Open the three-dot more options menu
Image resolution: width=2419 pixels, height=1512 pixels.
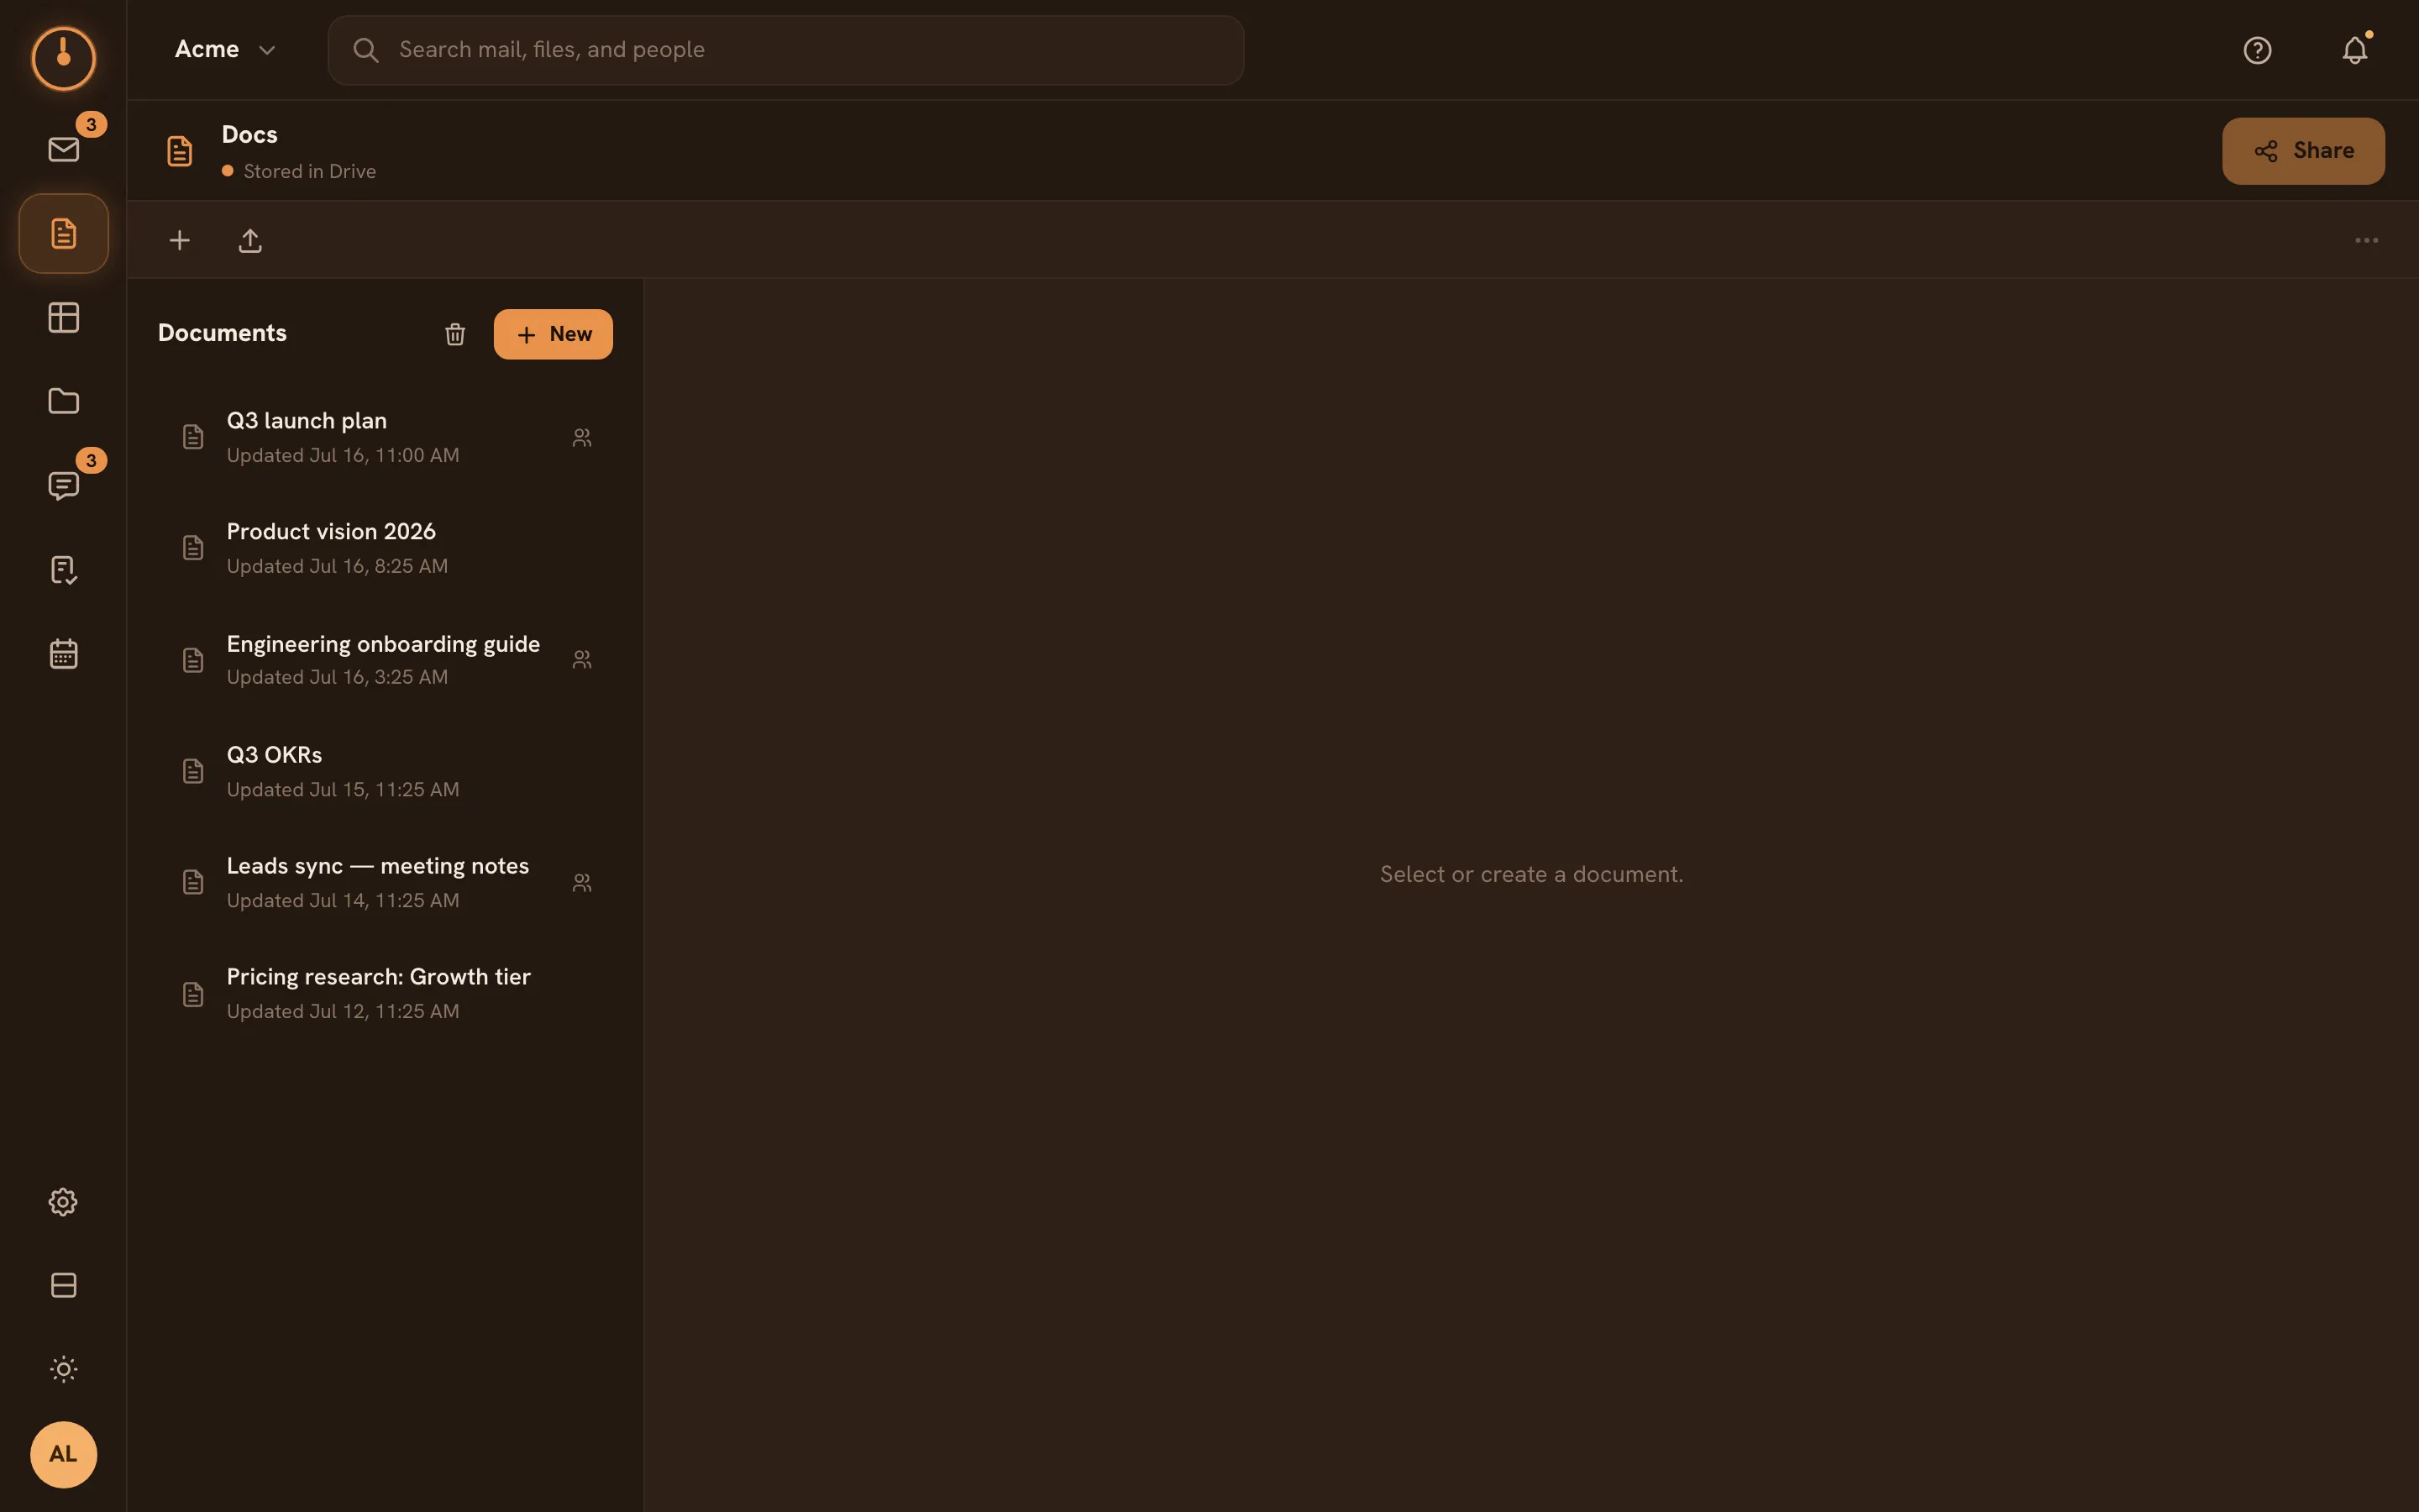click(2366, 240)
